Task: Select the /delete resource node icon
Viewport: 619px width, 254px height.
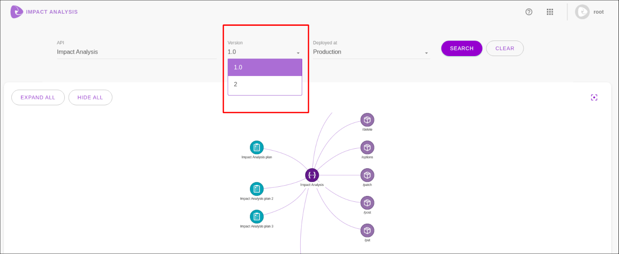Action: 367,119
